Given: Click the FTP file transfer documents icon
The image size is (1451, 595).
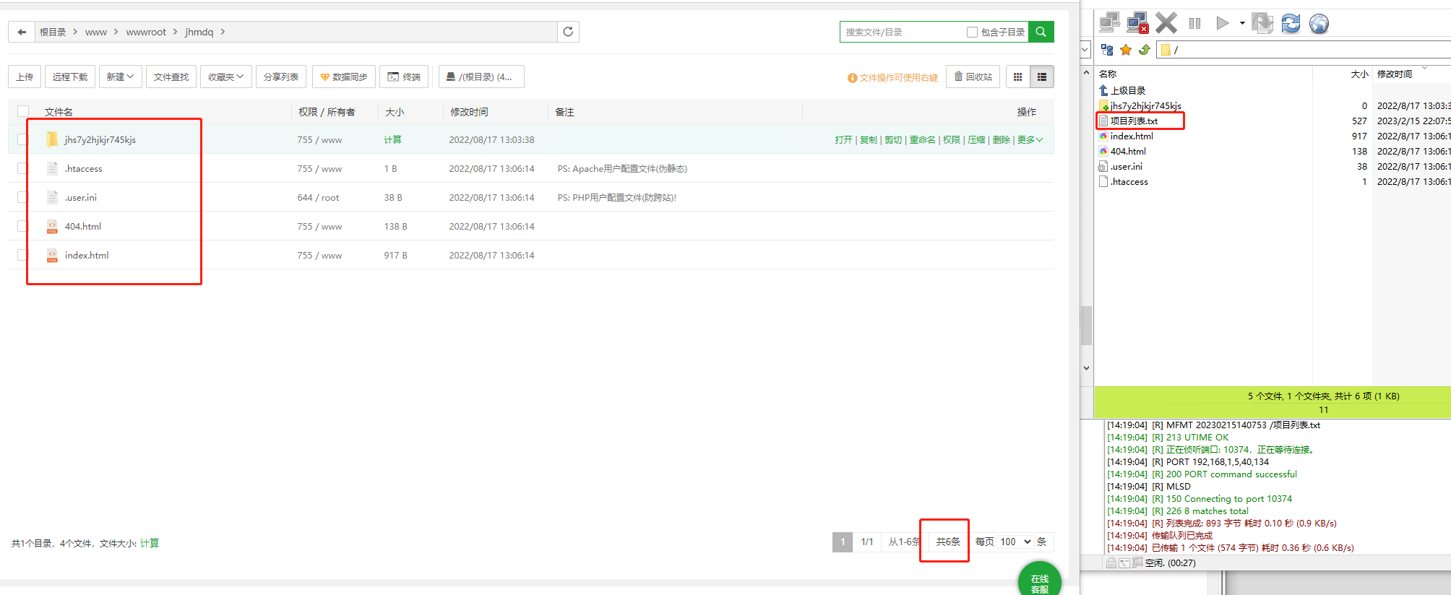Looking at the screenshot, I should coord(1262,23).
